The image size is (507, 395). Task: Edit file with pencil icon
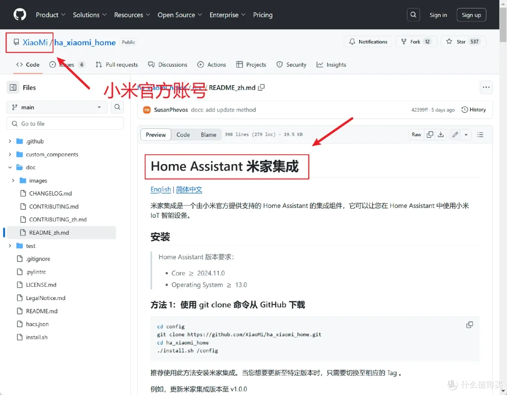pyautogui.click(x=455, y=134)
